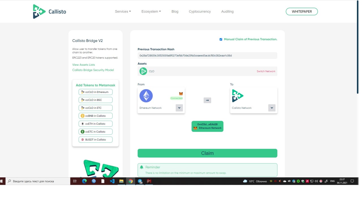Image resolution: width=362 pixels, height=204 pixels.
Task: Click wallet address 0x433d...eEA628 button
Action: point(207,126)
